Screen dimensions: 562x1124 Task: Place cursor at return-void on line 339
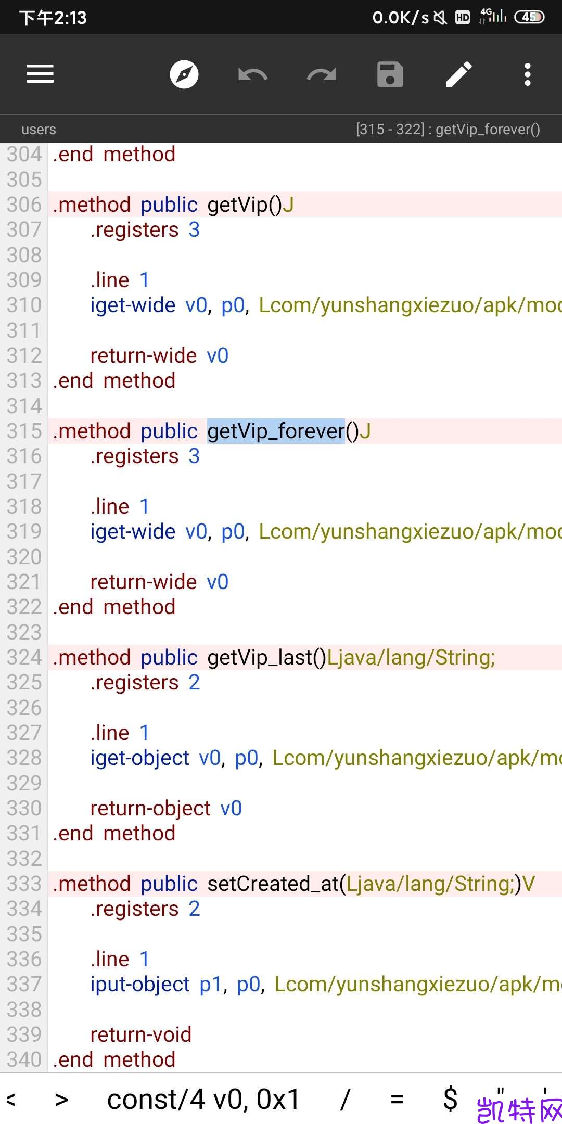point(140,1034)
